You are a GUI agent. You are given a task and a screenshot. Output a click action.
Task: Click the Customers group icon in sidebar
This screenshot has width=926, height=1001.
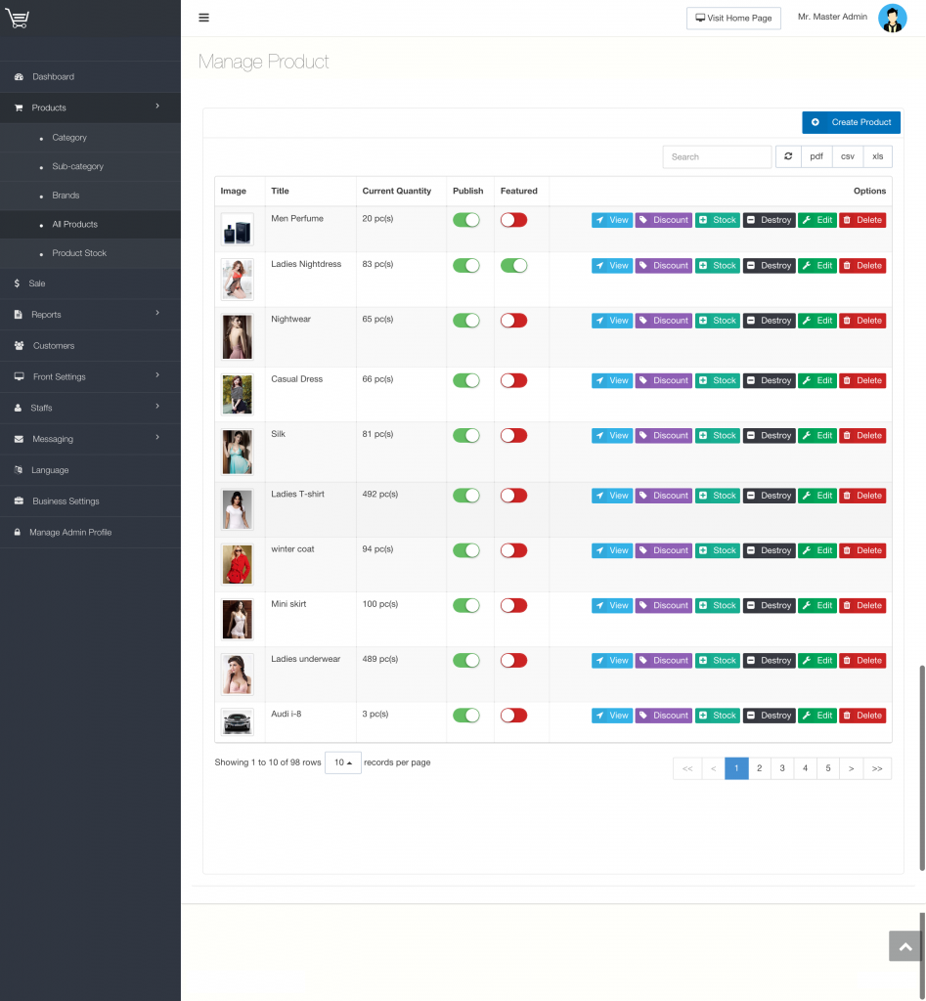click(20, 345)
